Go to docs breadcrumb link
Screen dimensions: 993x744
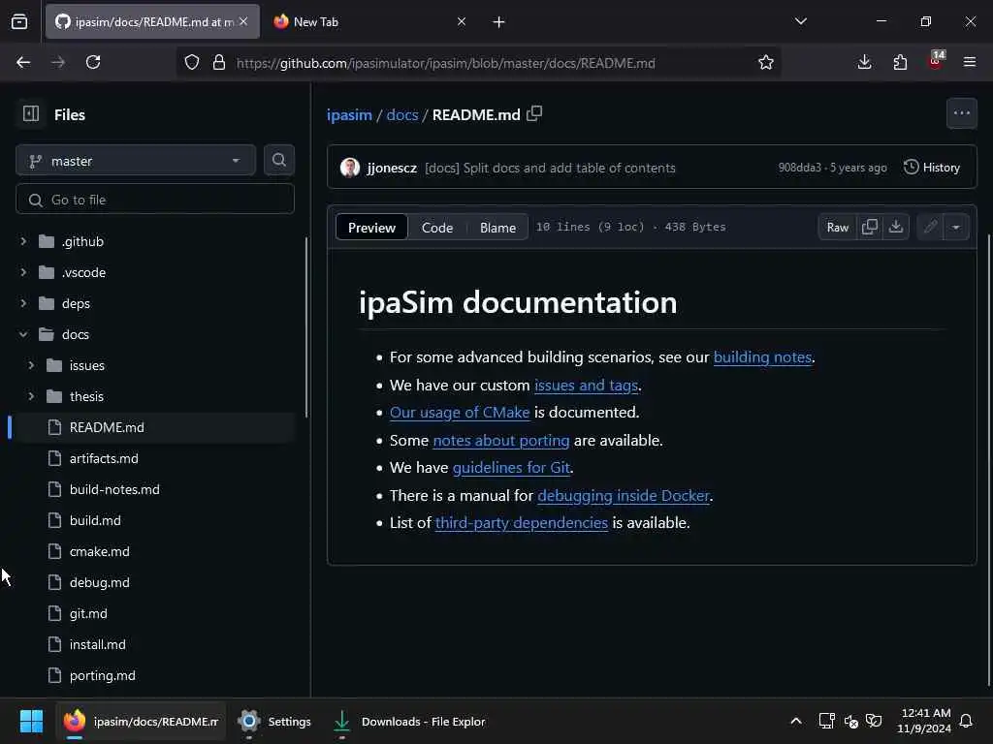(402, 114)
